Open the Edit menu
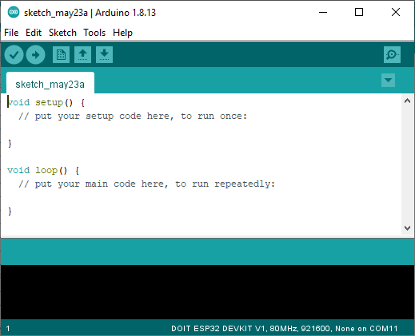Viewport: 415px width, 336px height. [34, 33]
